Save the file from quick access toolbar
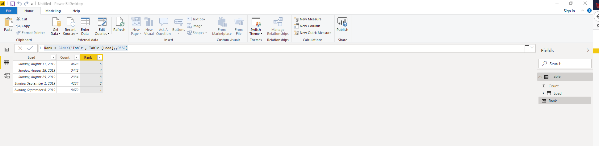The height and width of the screenshot is (146, 599). click(x=13, y=4)
